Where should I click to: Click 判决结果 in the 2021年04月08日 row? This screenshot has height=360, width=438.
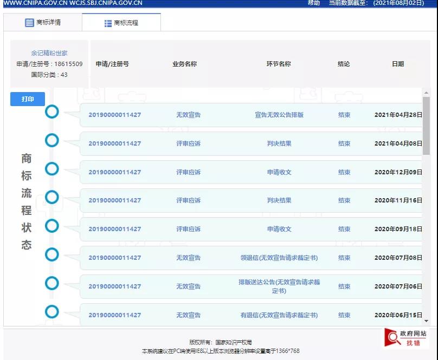279,143
